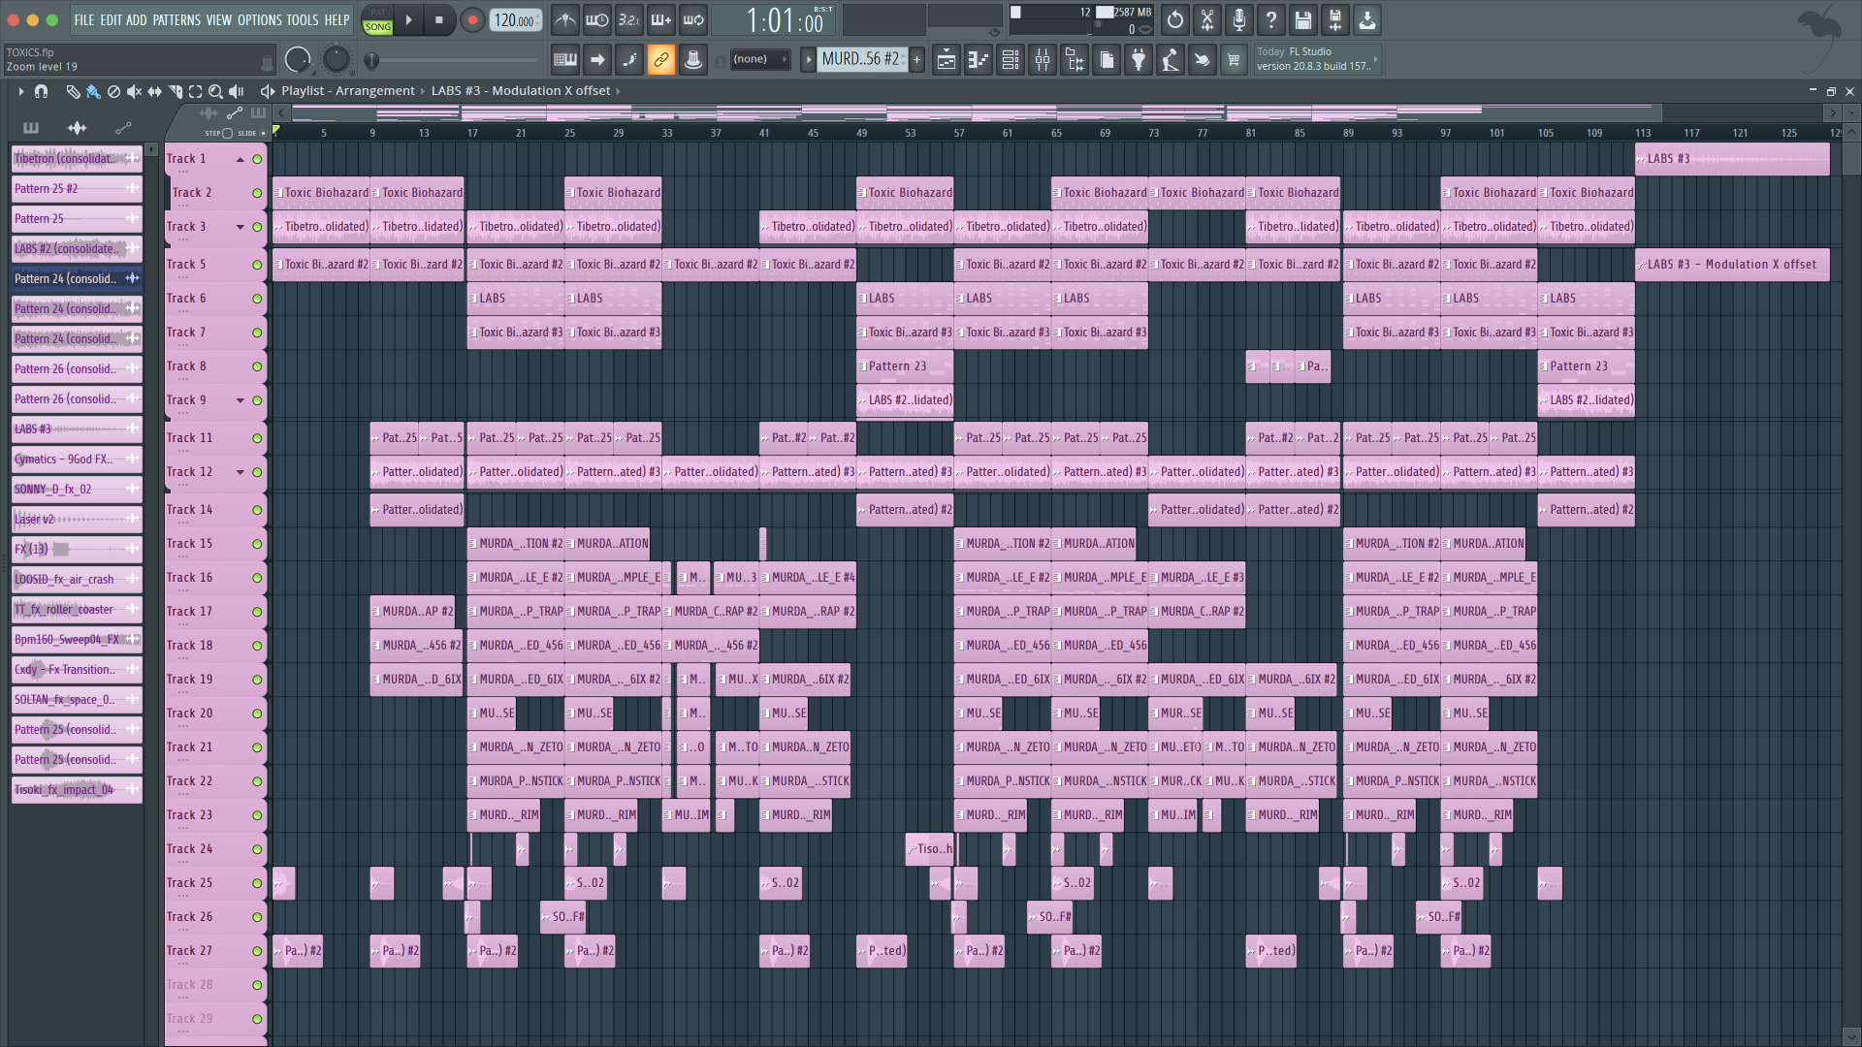Screen dimensions: 1862x1047
Task: Enable typing keyboard to piano icon
Action: 564,60
